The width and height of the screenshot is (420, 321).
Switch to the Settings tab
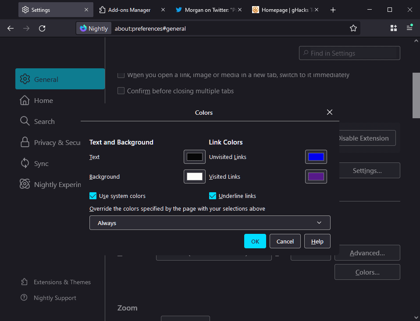click(x=56, y=10)
